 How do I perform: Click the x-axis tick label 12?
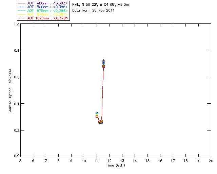click(109, 161)
